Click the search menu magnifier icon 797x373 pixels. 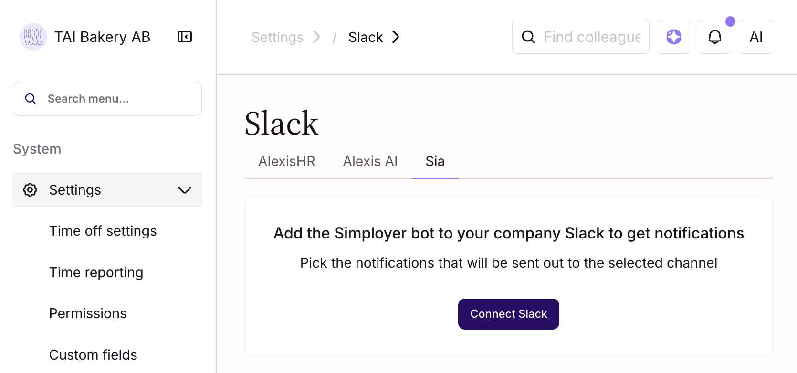31,99
